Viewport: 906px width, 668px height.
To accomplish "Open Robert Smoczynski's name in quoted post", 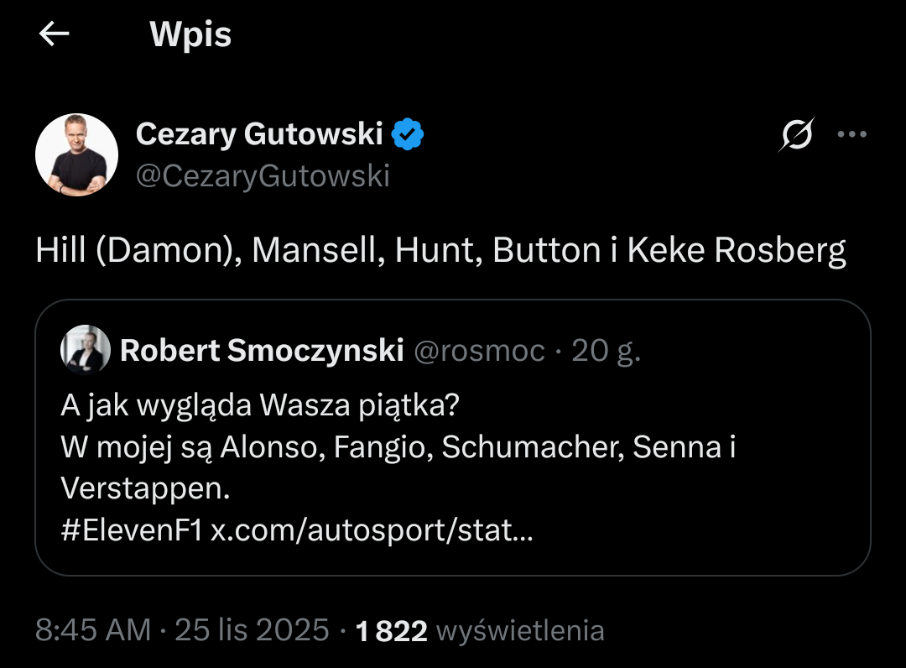I will pos(262,351).
